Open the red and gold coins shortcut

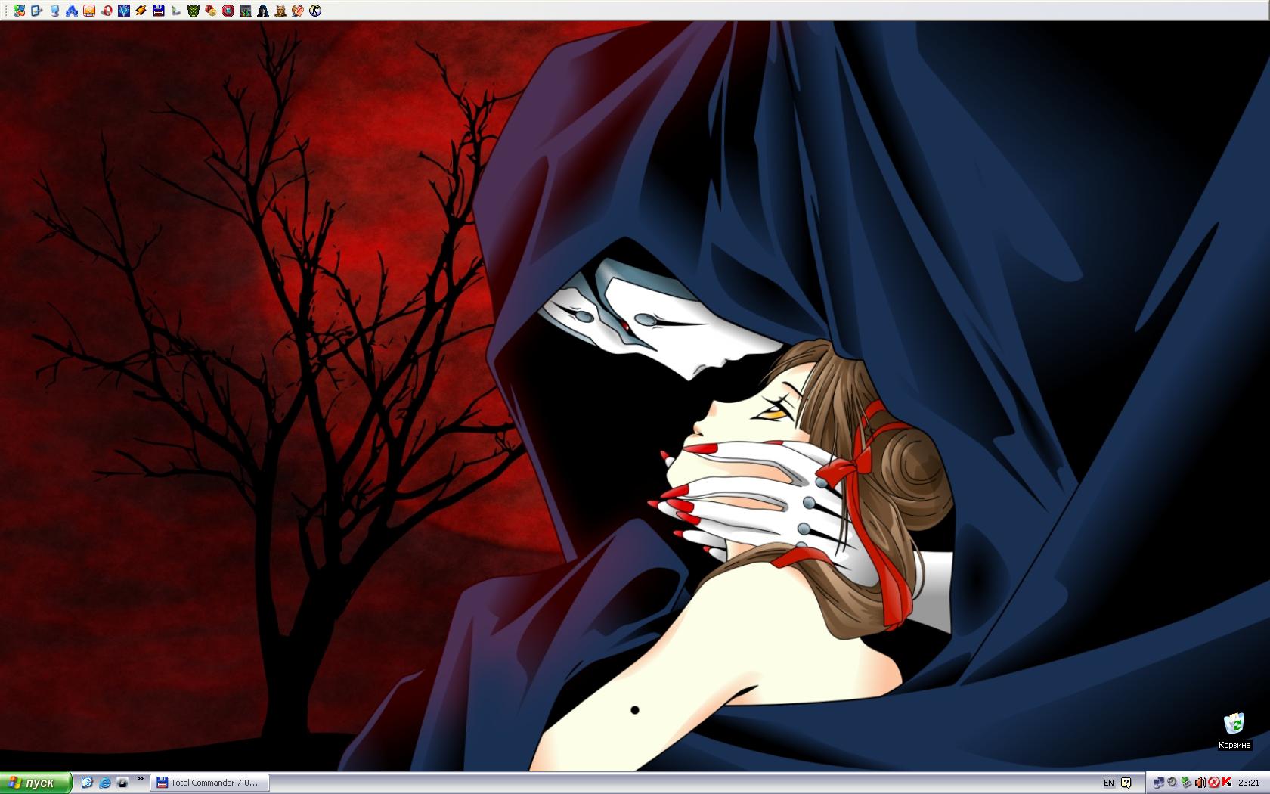[211, 11]
